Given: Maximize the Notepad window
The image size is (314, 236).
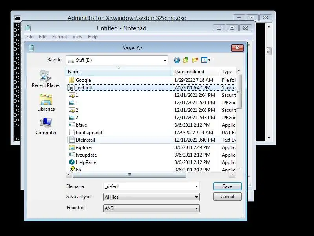Looking at the screenshot, I should tap(232, 28).
